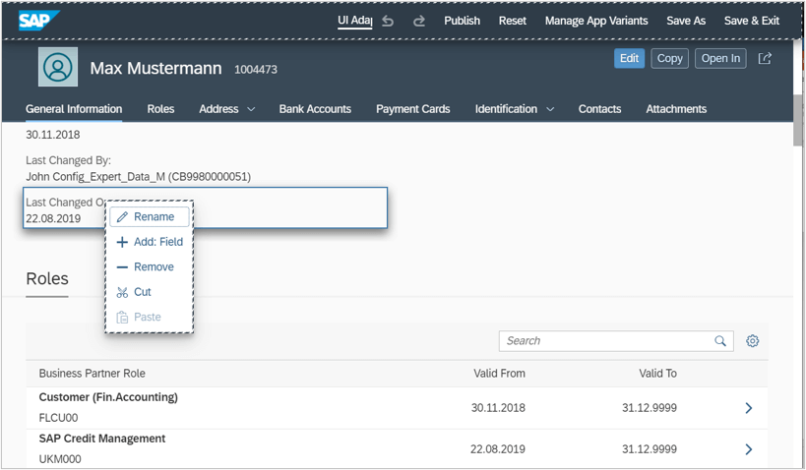Expand the Address tab dropdown arrow

[251, 109]
